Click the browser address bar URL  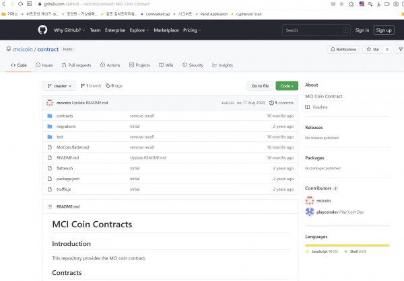click(96, 4)
